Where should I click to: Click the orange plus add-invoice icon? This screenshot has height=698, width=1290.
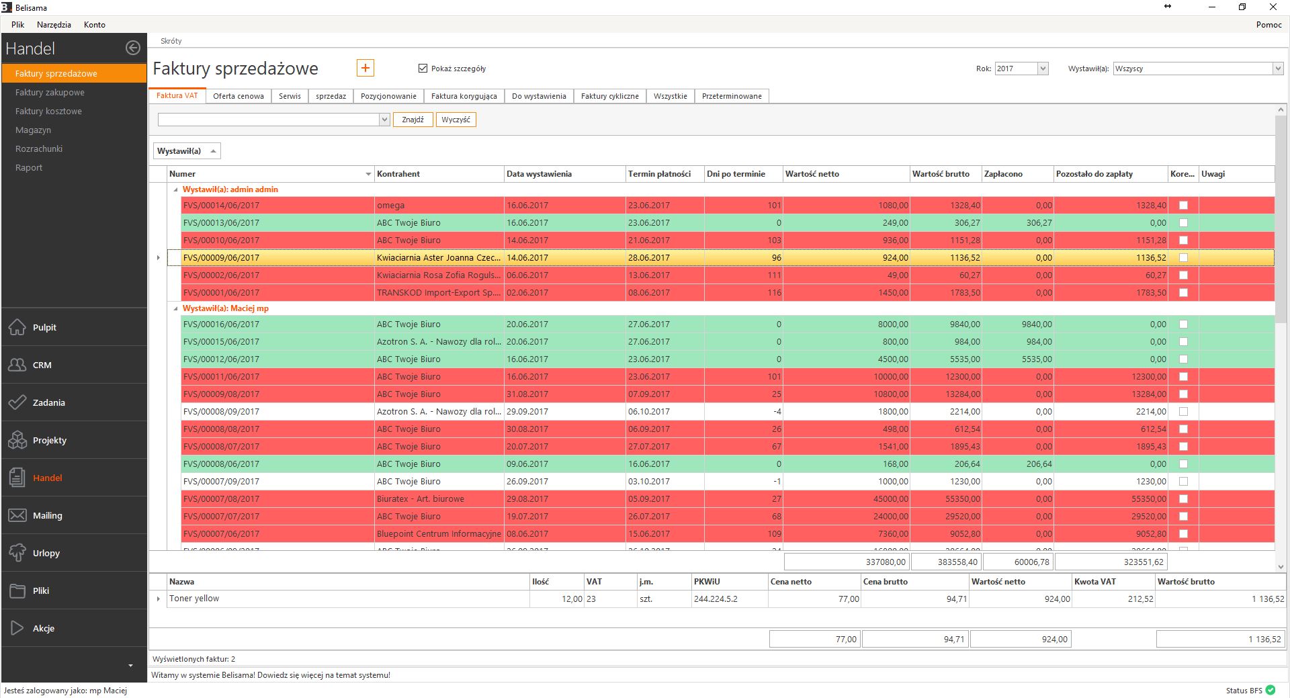click(365, 68)
